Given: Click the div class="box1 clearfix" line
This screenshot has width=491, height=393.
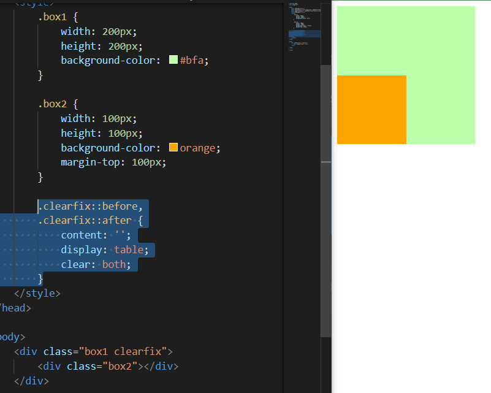Looking at the screenshot, I should pyautogui.click(x=93, y=352).
